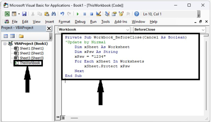Image resolution: width=211 pixels, height=122 pixels.
Task: Toggle Folders icon in Project pane
Action: click(x=21, y=36)
